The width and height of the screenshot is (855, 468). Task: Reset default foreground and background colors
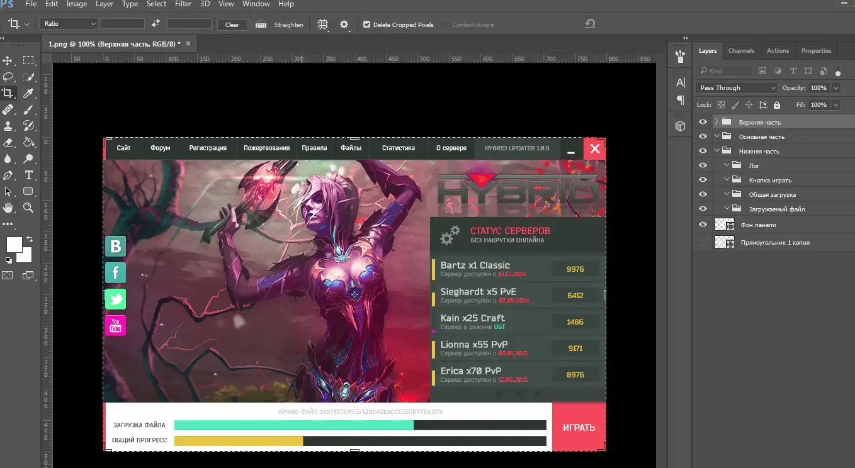coord(8,260)
